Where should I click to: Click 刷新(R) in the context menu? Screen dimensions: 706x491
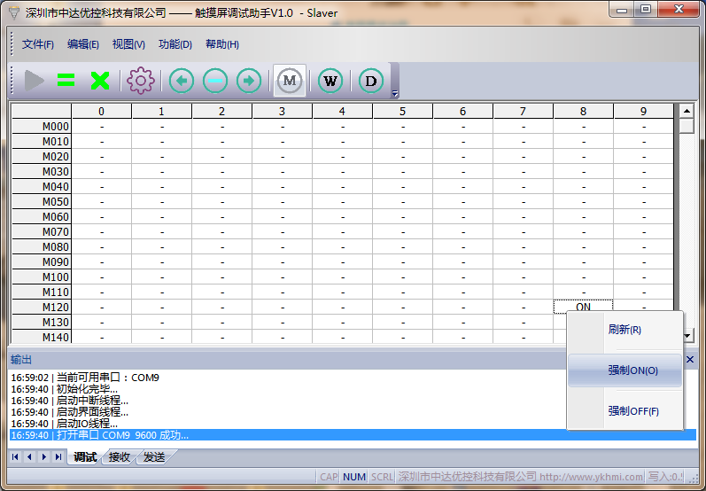click(625, 330)
